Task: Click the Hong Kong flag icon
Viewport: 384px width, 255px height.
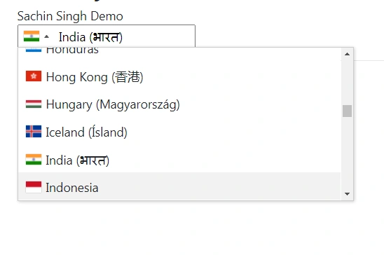Action: [x=34, y=76]
